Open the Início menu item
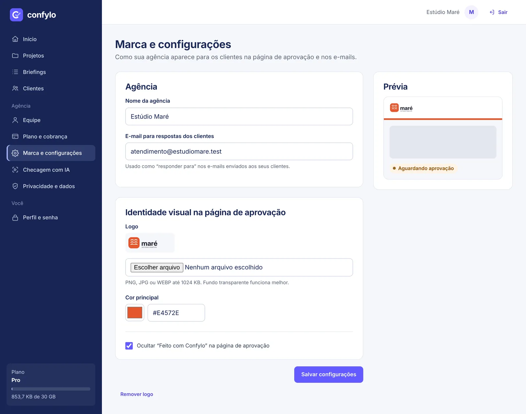 [x=51, y=39]
